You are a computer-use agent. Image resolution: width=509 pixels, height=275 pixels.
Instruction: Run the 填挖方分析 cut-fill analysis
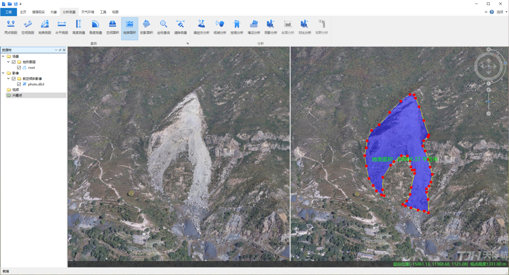pos(201,28)
